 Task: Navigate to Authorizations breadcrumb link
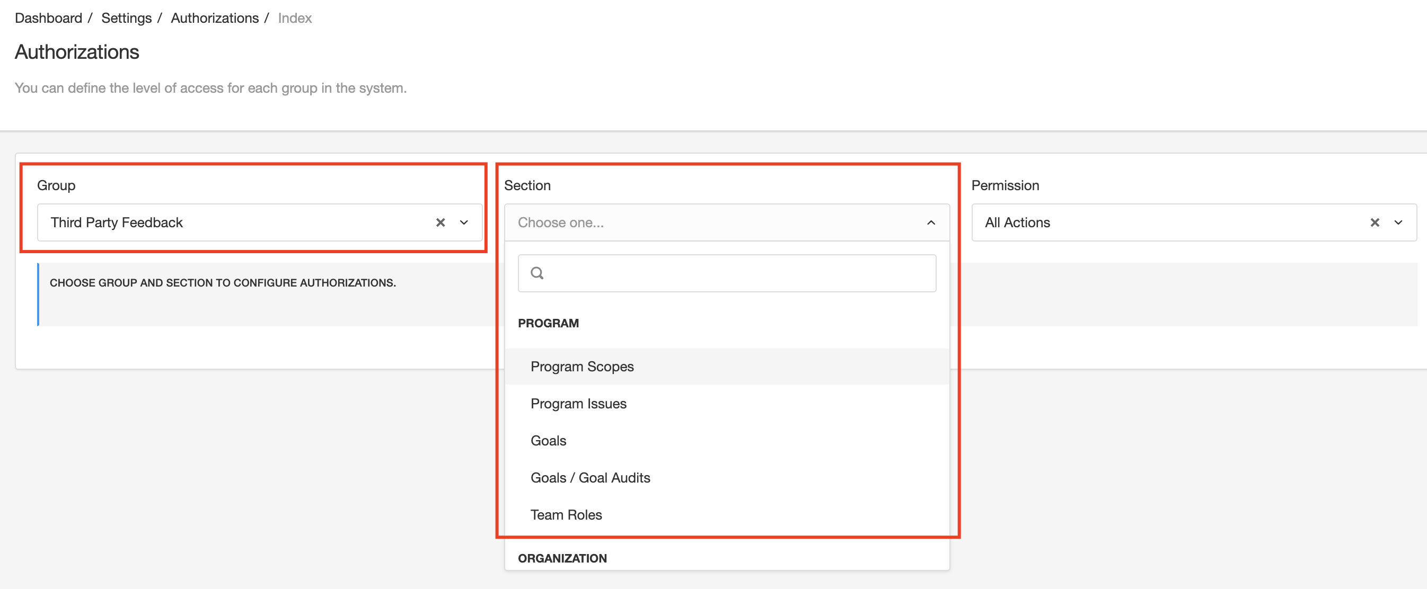pyautogui.click(x=214, y=18)
